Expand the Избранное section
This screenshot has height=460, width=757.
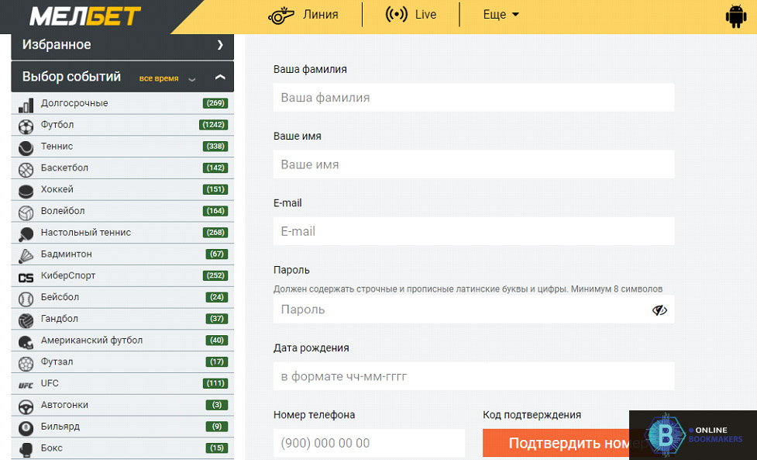pyautogui.click(x=220, y=45)
